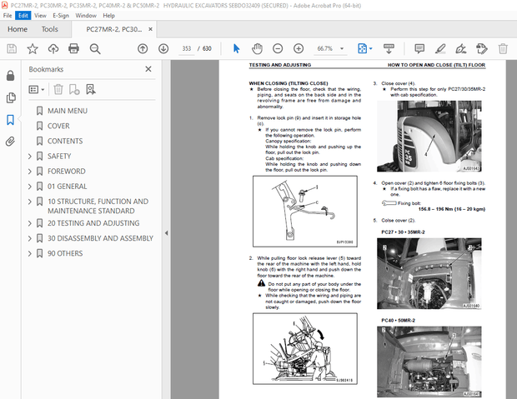Viewport: 517px width, 399px height.
Task: Click the page number field
Action: [187, 49]
